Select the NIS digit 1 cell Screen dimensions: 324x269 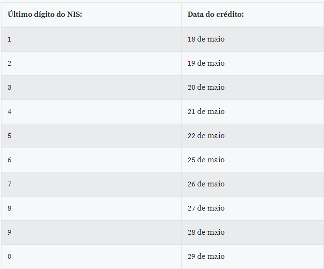(10, 39)
